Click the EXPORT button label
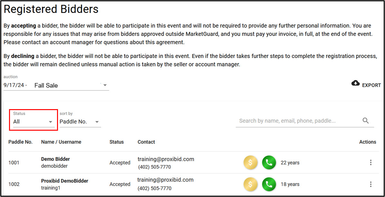This screenshot has height=197, width=385. point(371,85)
